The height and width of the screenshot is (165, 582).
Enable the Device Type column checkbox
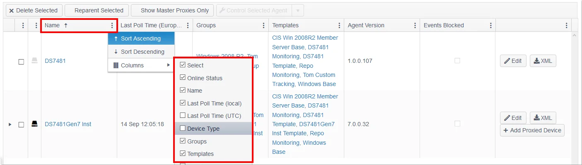183,129
